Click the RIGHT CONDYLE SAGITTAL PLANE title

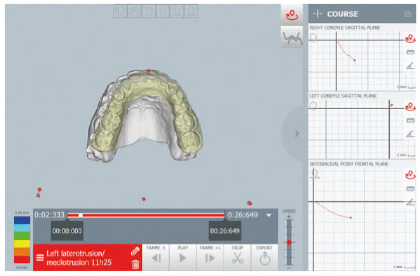point(345,28)
